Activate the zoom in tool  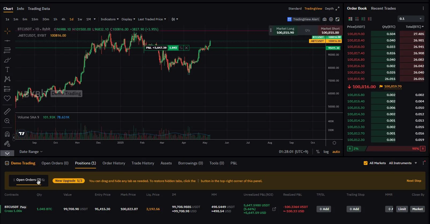[x=7, y=121]
